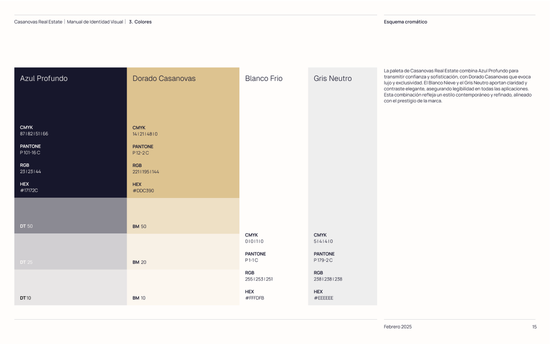Image resolution: width=550 pixels, height=344 pixels.
Task: Click the Azul Profundo color swatch
Action: point(71,133)
